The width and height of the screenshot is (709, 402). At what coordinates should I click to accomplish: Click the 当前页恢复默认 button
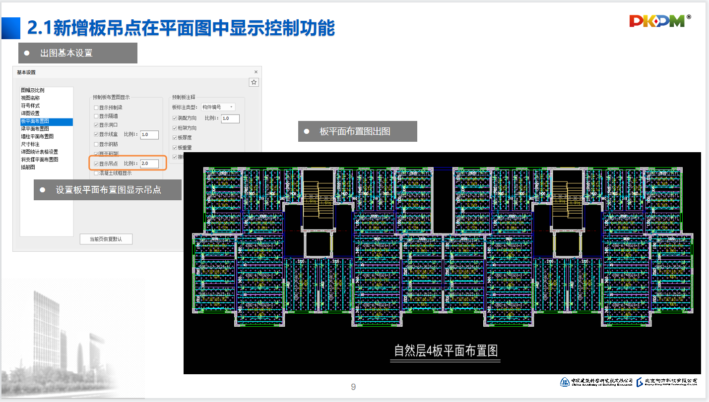click(106, 239)
